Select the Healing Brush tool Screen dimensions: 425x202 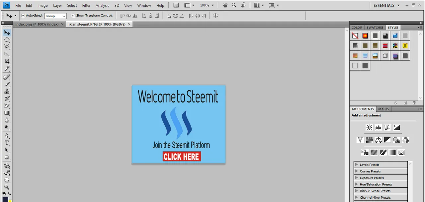[7, 77]
